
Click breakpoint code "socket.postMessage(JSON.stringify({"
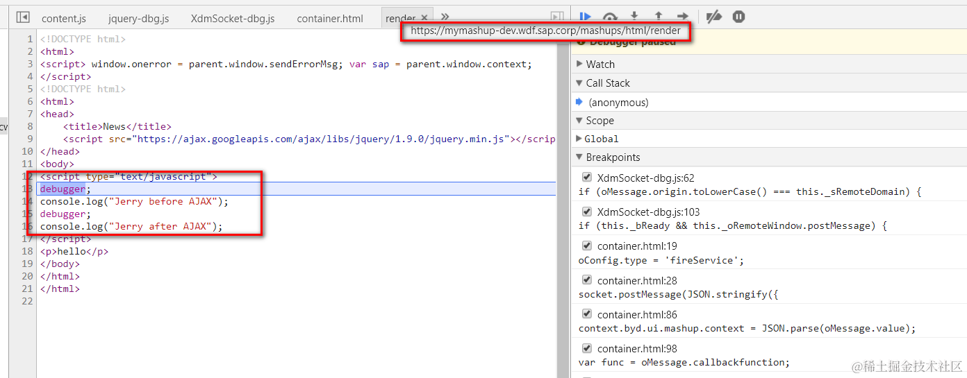pyautogui.click(x=678, y=294)
